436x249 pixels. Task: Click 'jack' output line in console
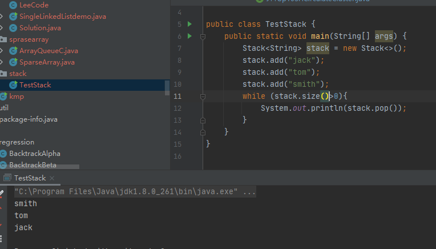pos(23,227)
